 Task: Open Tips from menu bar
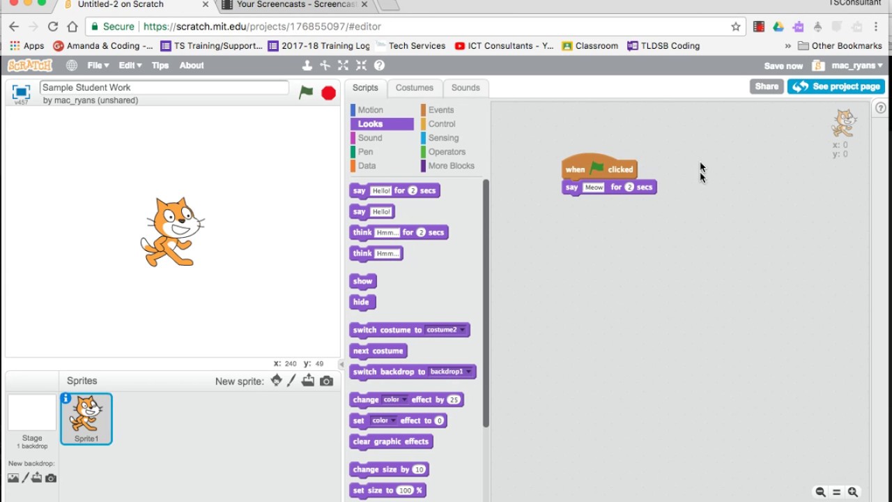[160, 66]
